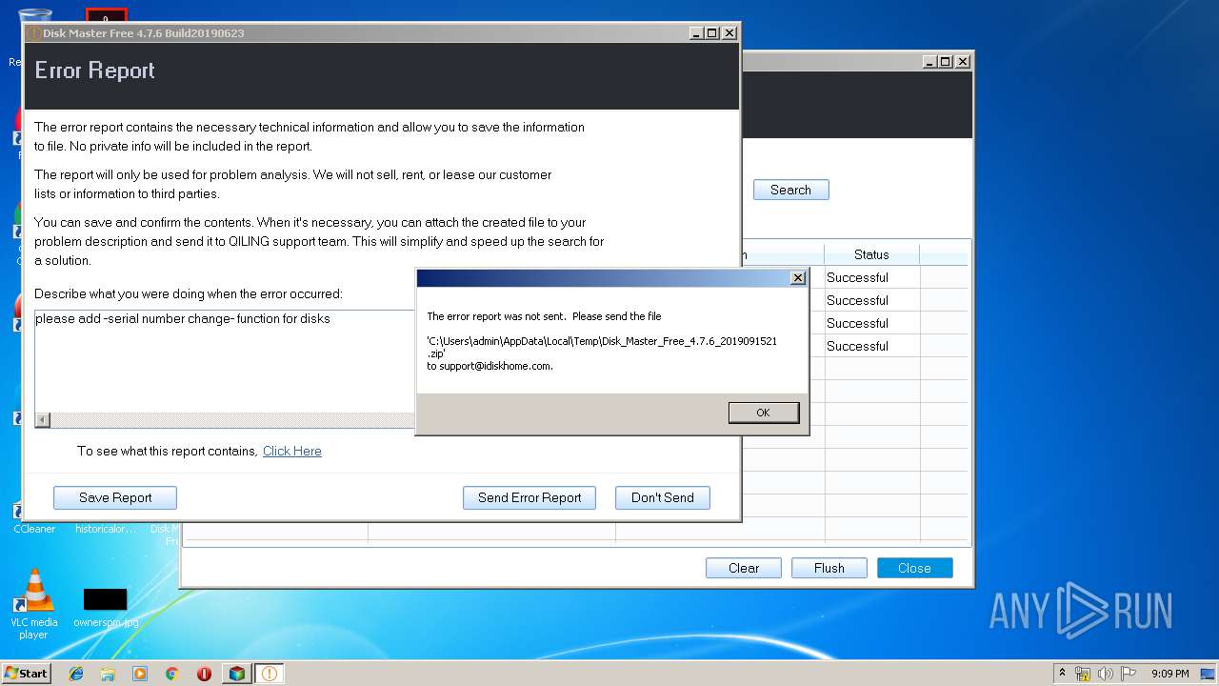Image resolution: width=1219 pixels, height=686 pixels.
Task: Open the network tray icon
Action: 1083,674
